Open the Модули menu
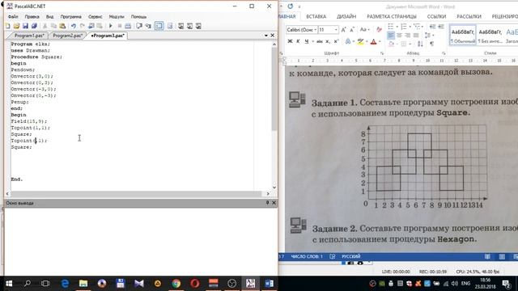Viewport: 518px width, 291px height. coord(117,16)
